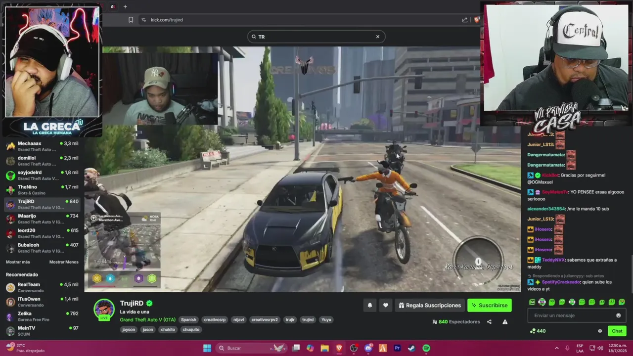The image size is (633, 356).
Task: Open TheNino Slots & Casino channel
Action: [x=42, y=190]
